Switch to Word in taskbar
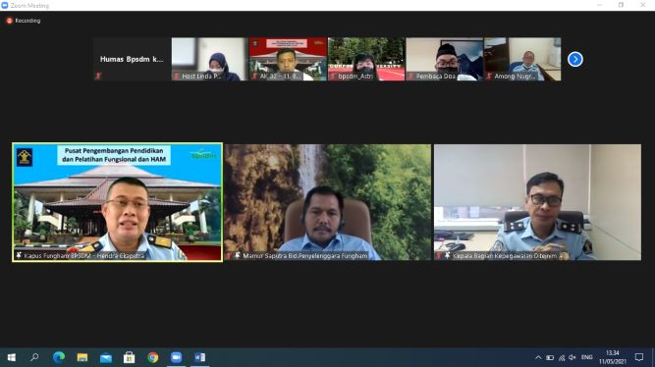 (x=199, y=357)
